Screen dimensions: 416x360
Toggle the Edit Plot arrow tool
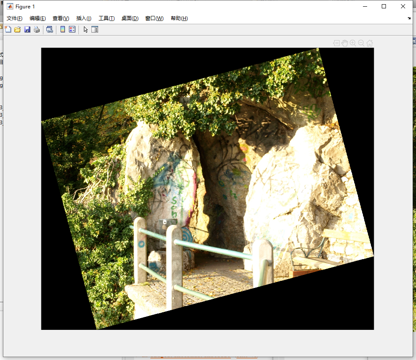pyautogui.click(x=86, y=29)
